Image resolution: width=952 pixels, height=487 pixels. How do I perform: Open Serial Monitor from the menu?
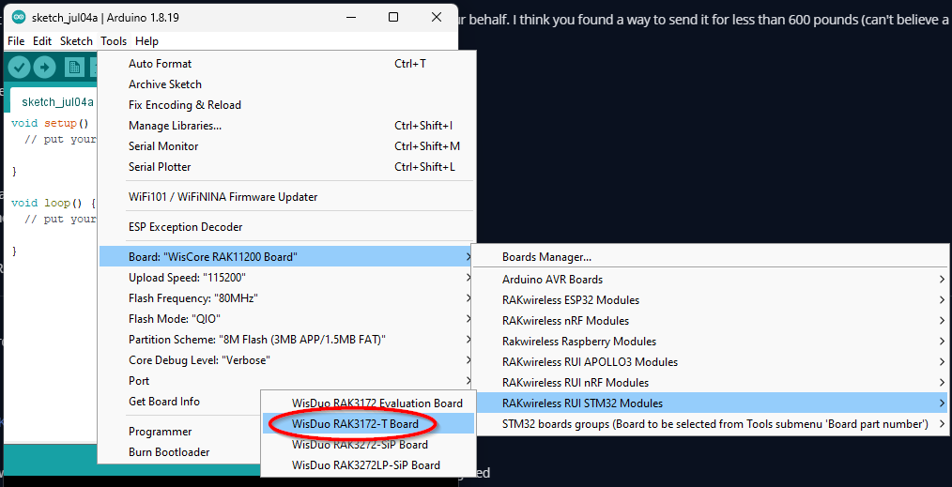(163, 146)
